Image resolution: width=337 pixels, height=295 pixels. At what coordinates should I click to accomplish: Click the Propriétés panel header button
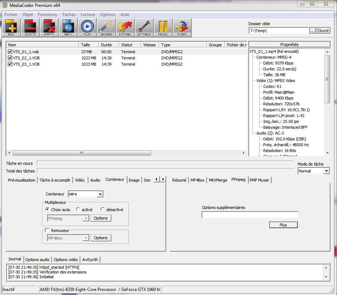pos(289,44)
